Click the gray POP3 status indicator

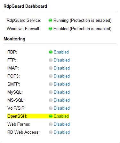tap(51, 76)
